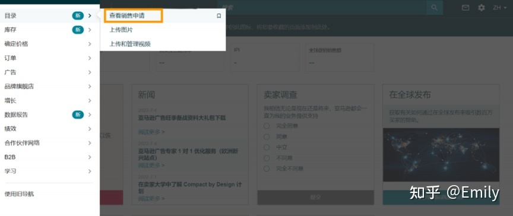The height and width of the screenshot is (216, 513).
Task: Expand the 绩效 chevron arrow
Action: (90, 129)
